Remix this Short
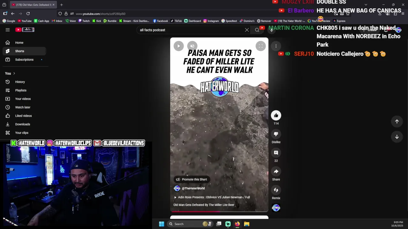 click(x=276, y=190)
